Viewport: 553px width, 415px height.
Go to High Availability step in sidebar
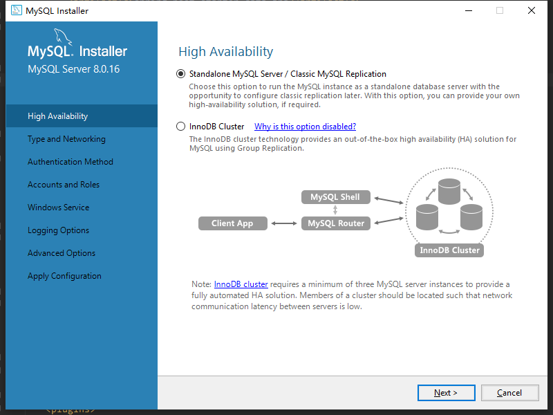(82, 116)
